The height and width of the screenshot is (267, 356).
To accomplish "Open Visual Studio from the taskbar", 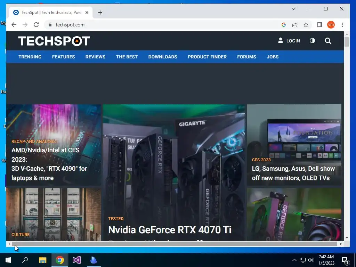I will click(x=77, y=260).
